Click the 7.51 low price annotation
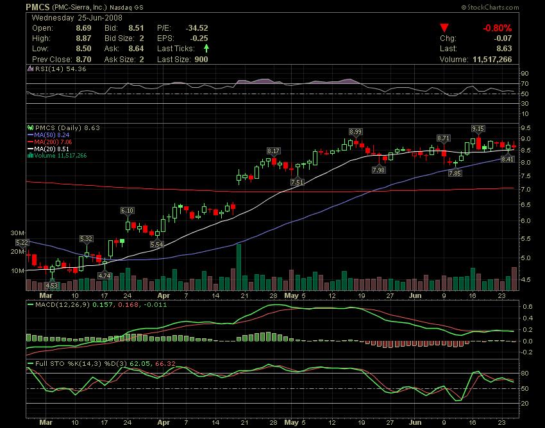Screen dimensions: 545x428 [x=297, y=182]
